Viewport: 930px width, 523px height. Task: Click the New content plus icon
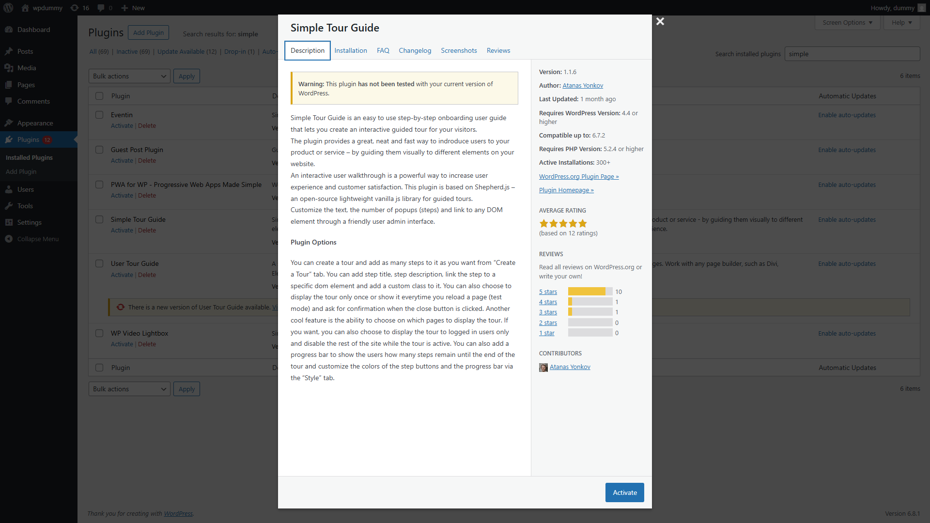(124, 8)
